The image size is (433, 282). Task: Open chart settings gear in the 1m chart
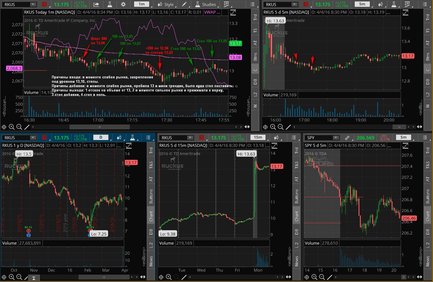tap(123, 4)
